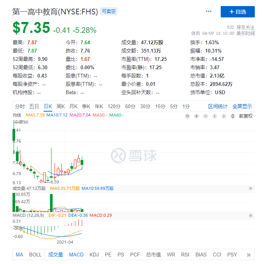The image size is (262, 264).
Task: Pan chart left with the arrow icon
Action: (215, 116)
